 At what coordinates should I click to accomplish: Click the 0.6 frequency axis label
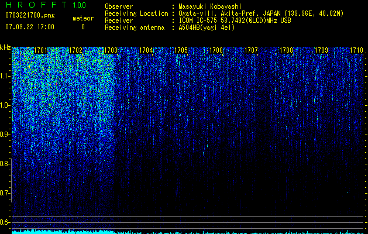pyautogui.click(x=5, y=222)
